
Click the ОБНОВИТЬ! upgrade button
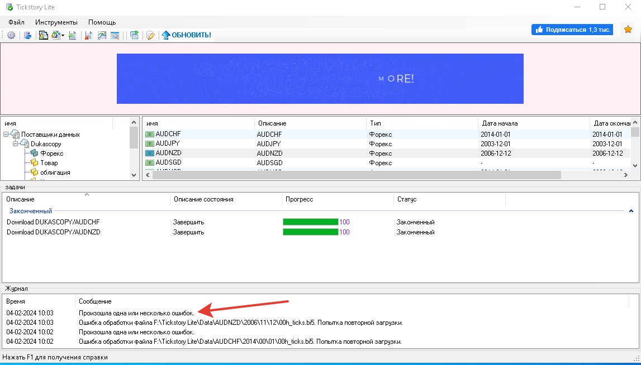pos(187,35)
